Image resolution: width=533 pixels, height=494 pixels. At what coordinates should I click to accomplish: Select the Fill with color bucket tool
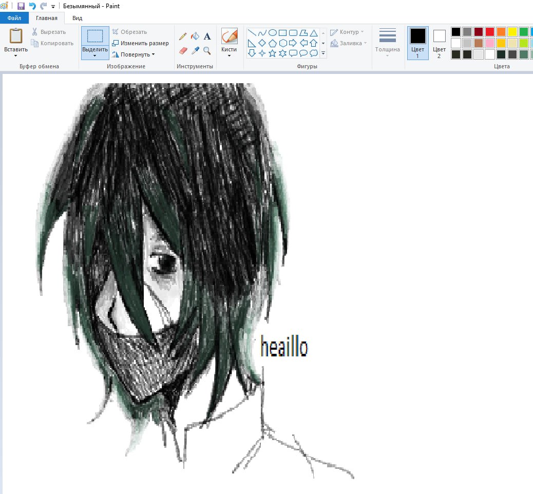pos(195,36)
